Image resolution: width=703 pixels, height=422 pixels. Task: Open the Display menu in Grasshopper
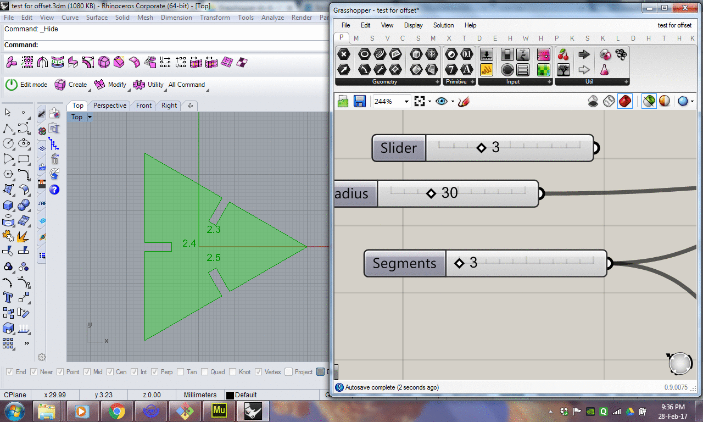pos(413,25)
